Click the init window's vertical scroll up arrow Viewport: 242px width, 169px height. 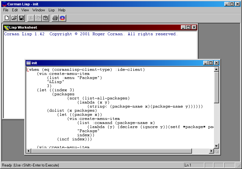click(x=216, y=70)
